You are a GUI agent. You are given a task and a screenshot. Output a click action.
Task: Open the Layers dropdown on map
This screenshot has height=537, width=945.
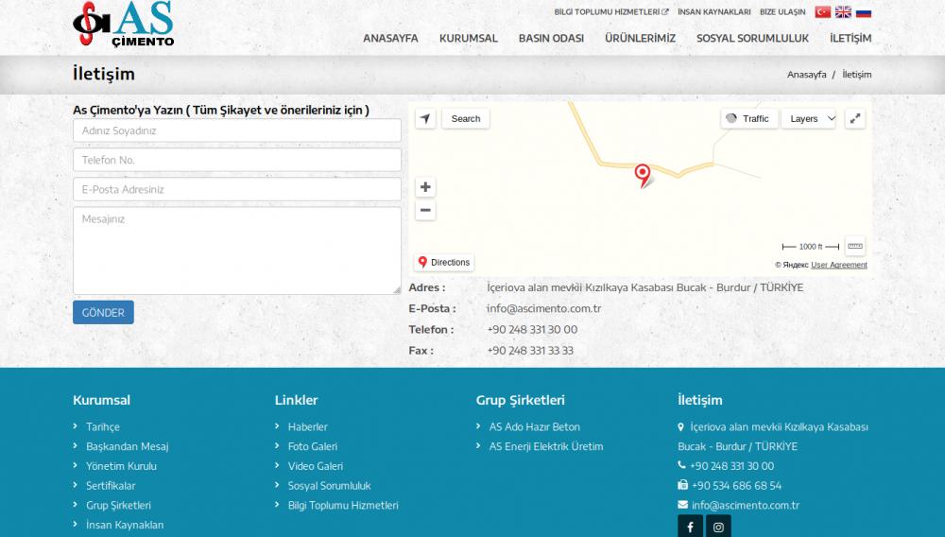(x=810, y=119)
